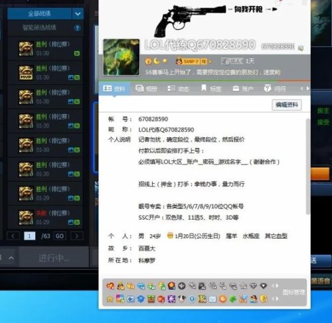Click the green clover icon
This screenshot has height=323, width=332.
(x=233, y=299)
